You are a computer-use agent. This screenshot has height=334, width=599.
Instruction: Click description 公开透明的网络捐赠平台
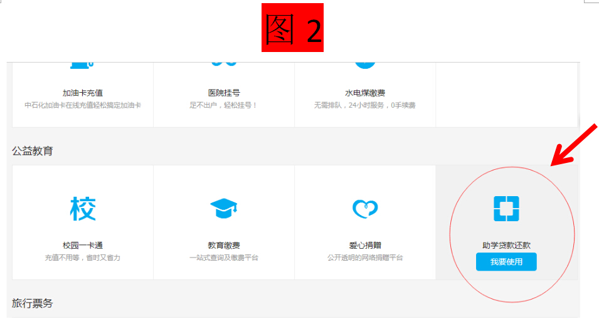coord(365,258)
